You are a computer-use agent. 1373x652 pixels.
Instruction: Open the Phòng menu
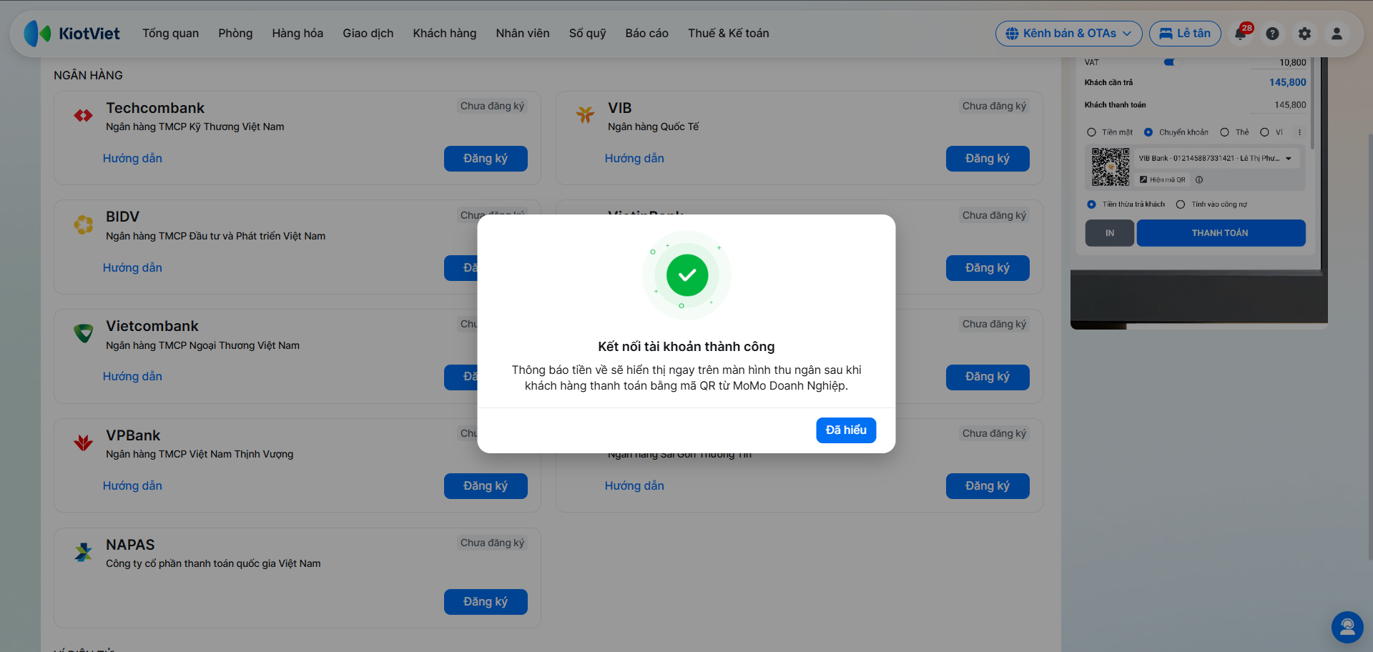pos(235,34)
